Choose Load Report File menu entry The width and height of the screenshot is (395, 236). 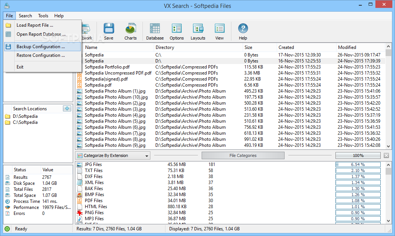42,25
